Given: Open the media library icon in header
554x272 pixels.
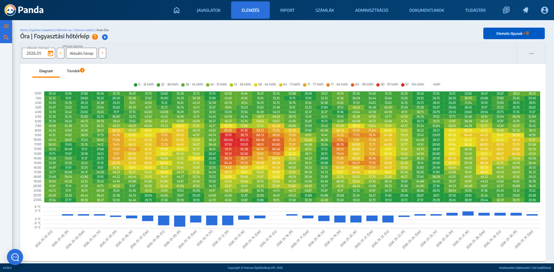Looking at the screenshot, I should (x=506, y=10).
